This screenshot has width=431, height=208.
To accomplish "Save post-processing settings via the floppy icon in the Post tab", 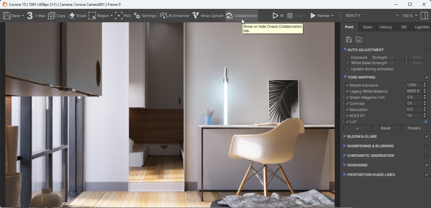I will [x=349, y=39].
